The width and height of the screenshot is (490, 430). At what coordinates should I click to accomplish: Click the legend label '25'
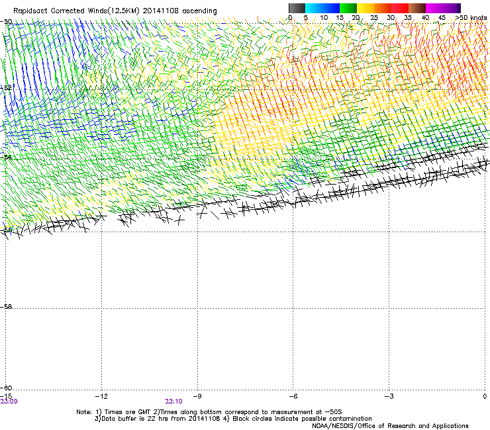(x=374, y=18)
